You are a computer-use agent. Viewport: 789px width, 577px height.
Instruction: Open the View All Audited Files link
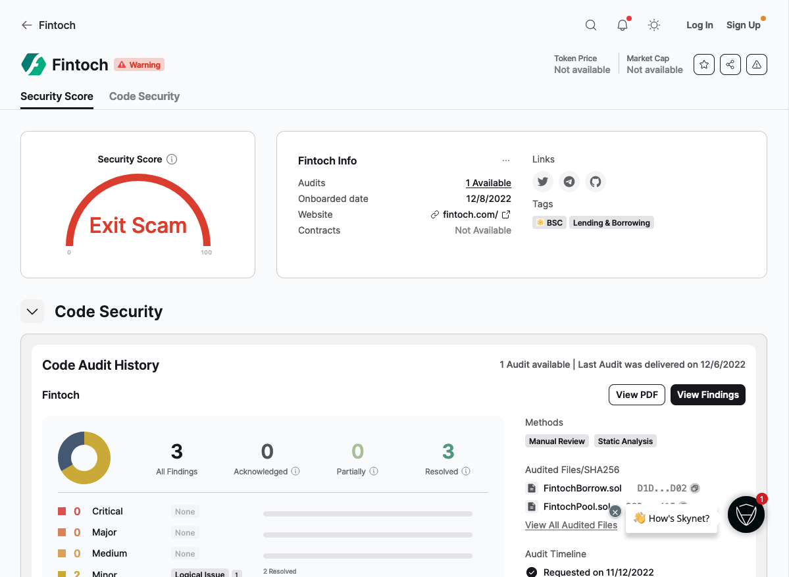tap(571, 524)
